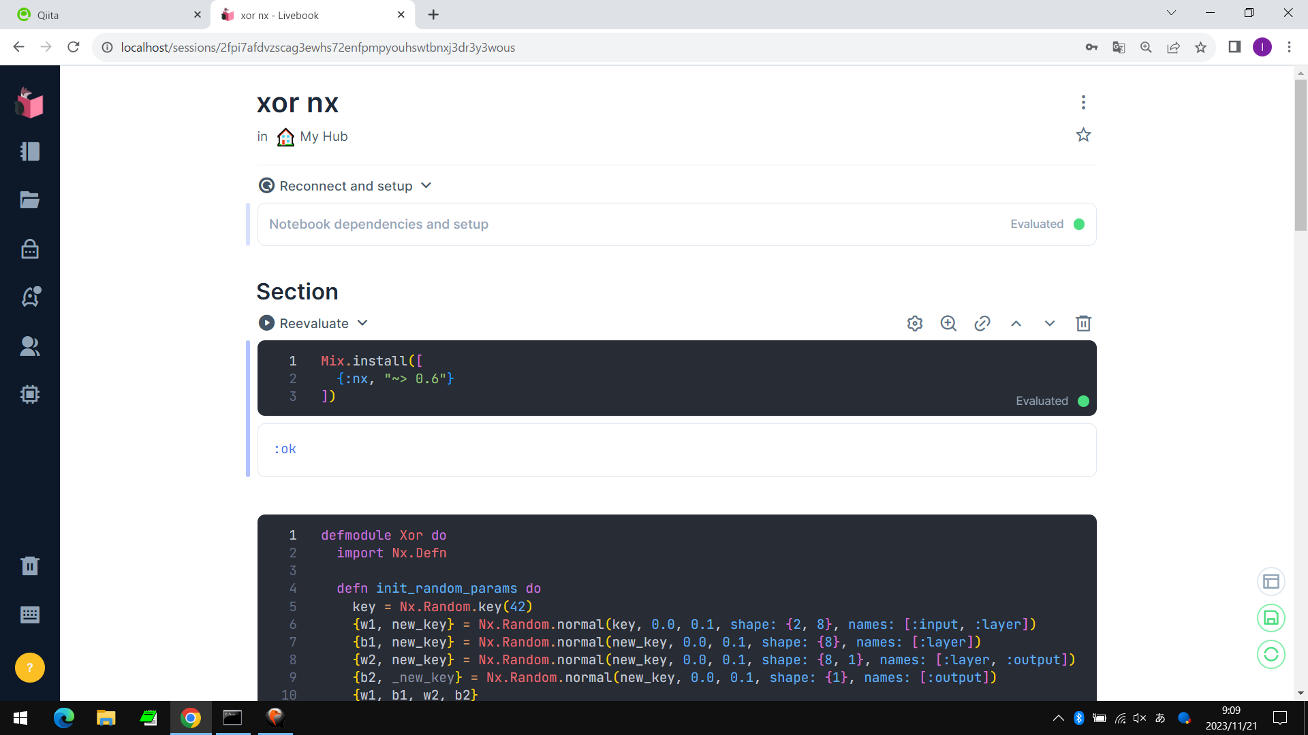
Task: Click the My Hub link
Action: (x=323, y=137)
